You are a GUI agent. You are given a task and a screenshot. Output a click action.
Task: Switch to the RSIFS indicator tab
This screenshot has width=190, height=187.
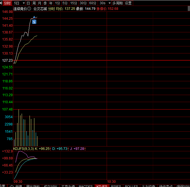point(116,186)
